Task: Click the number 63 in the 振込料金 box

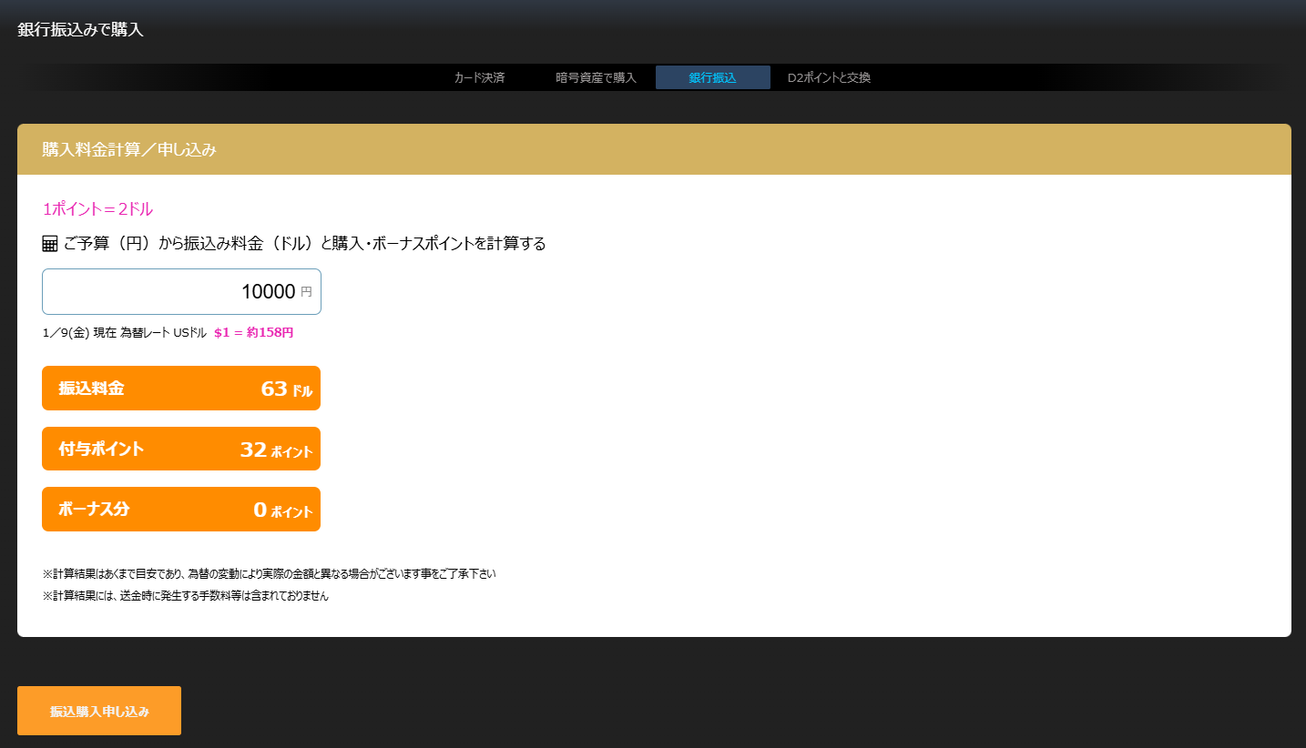Action: pos(273,389)
